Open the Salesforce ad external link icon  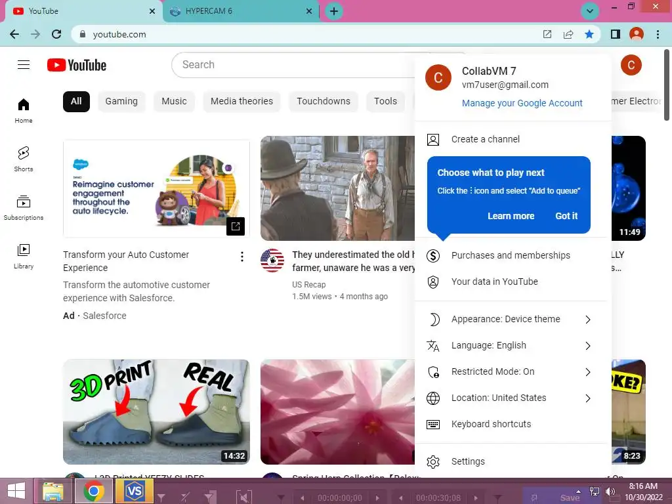pos(236,226)
